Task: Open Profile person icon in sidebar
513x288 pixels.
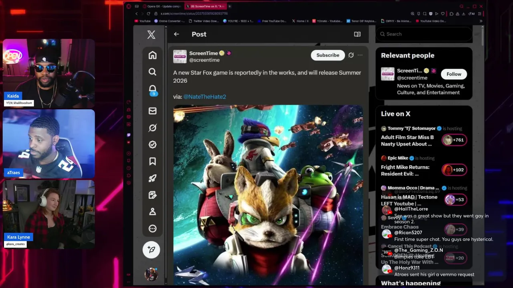Action: point(152,212)
